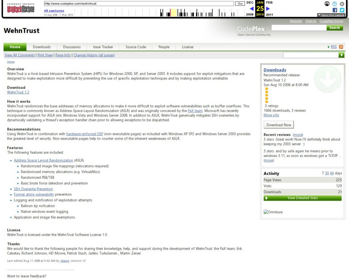Image resolution: width=349 pixels, height=279 pixels.
Task: Open the Downloads heading link in sidebar
Action: tap(275, 70)
